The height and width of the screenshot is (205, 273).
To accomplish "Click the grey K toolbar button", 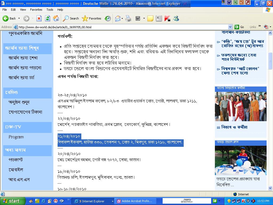I will 159,18.
